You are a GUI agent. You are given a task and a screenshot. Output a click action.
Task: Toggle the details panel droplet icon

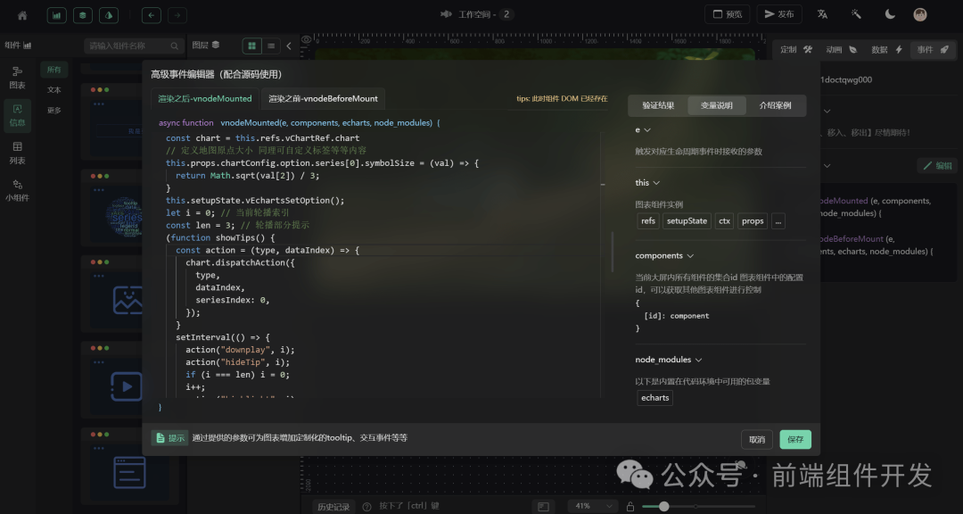[109, 15]
